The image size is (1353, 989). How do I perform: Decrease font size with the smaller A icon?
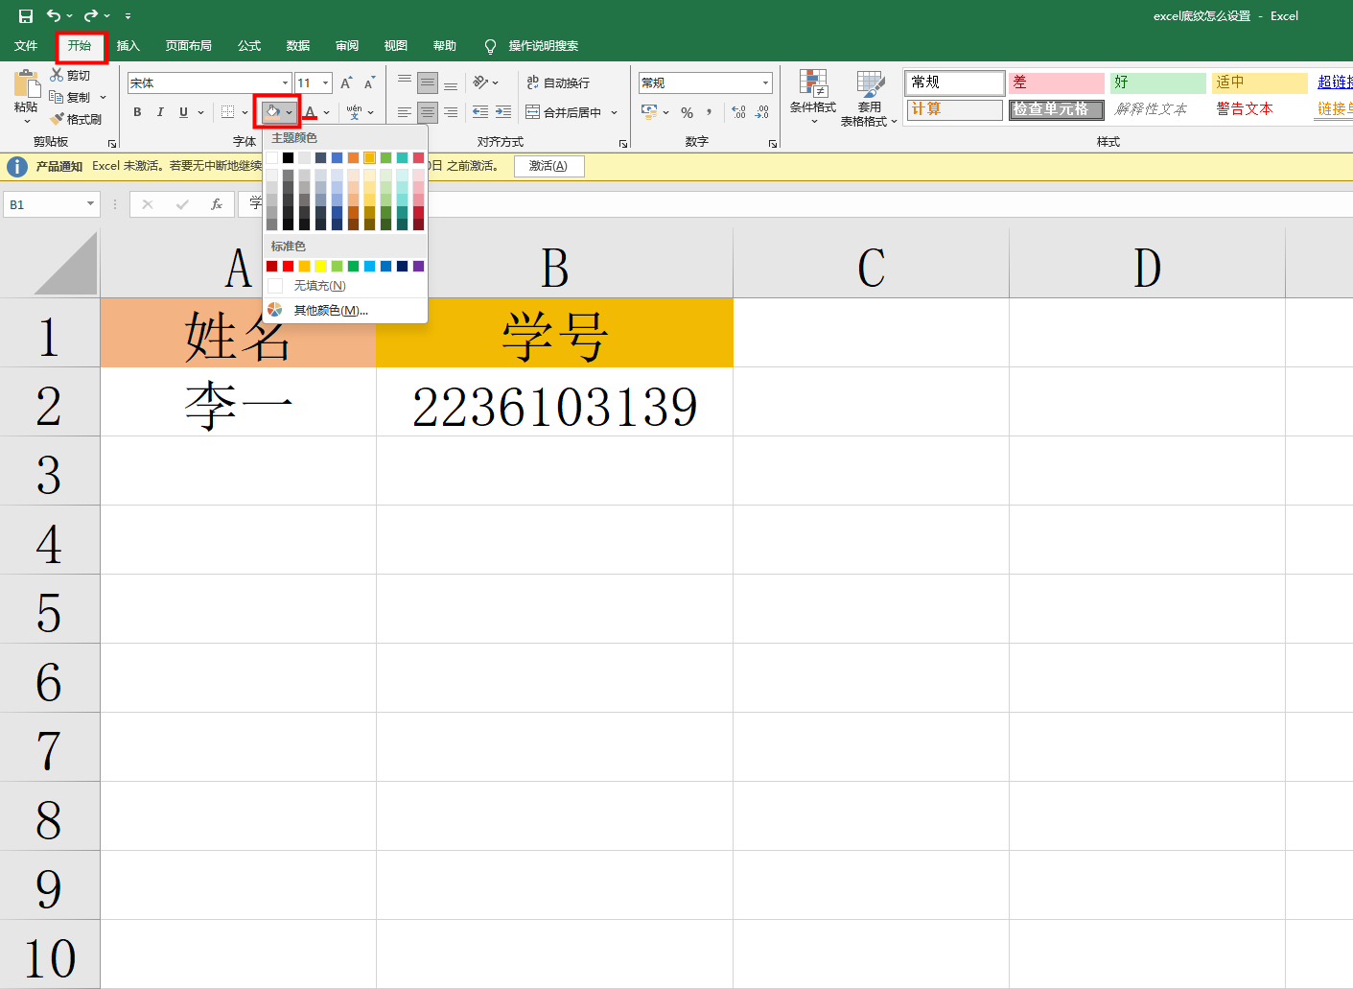[x=369, y=83]
